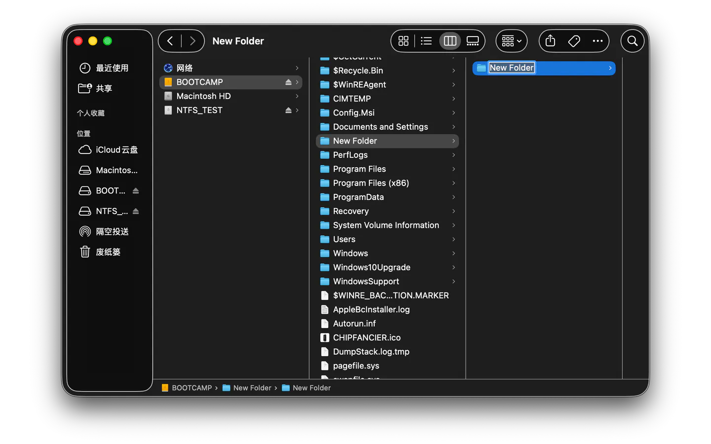This screenshot has width=711, height=444.
Task: Select the Autorun.inf file
Action: [x=387, y=324]
